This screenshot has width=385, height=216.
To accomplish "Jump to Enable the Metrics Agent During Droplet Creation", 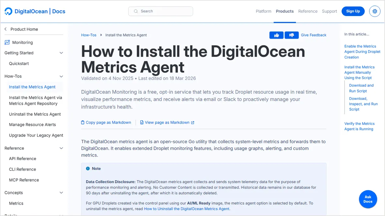I will pos(362,52).
